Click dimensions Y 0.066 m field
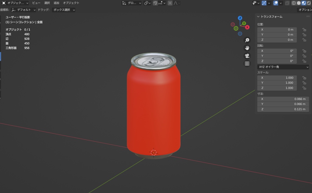 click(x=283, y=104)
